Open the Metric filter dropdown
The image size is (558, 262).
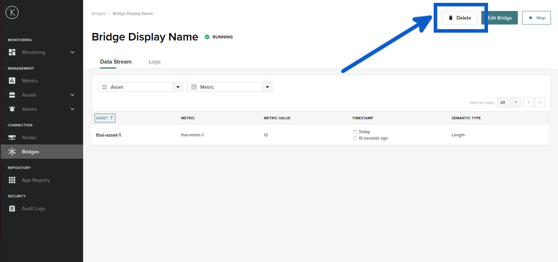[267, 87]
